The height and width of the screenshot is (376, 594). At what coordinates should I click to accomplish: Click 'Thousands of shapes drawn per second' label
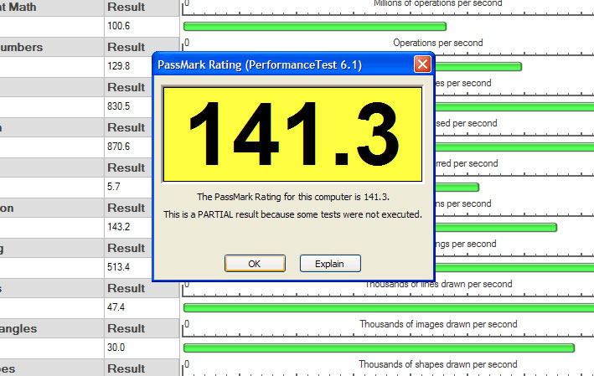click(438, 364)
